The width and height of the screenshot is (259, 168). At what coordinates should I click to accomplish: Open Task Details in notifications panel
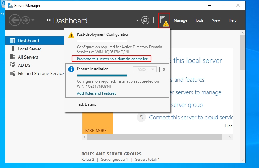click(x=86, y=104)
